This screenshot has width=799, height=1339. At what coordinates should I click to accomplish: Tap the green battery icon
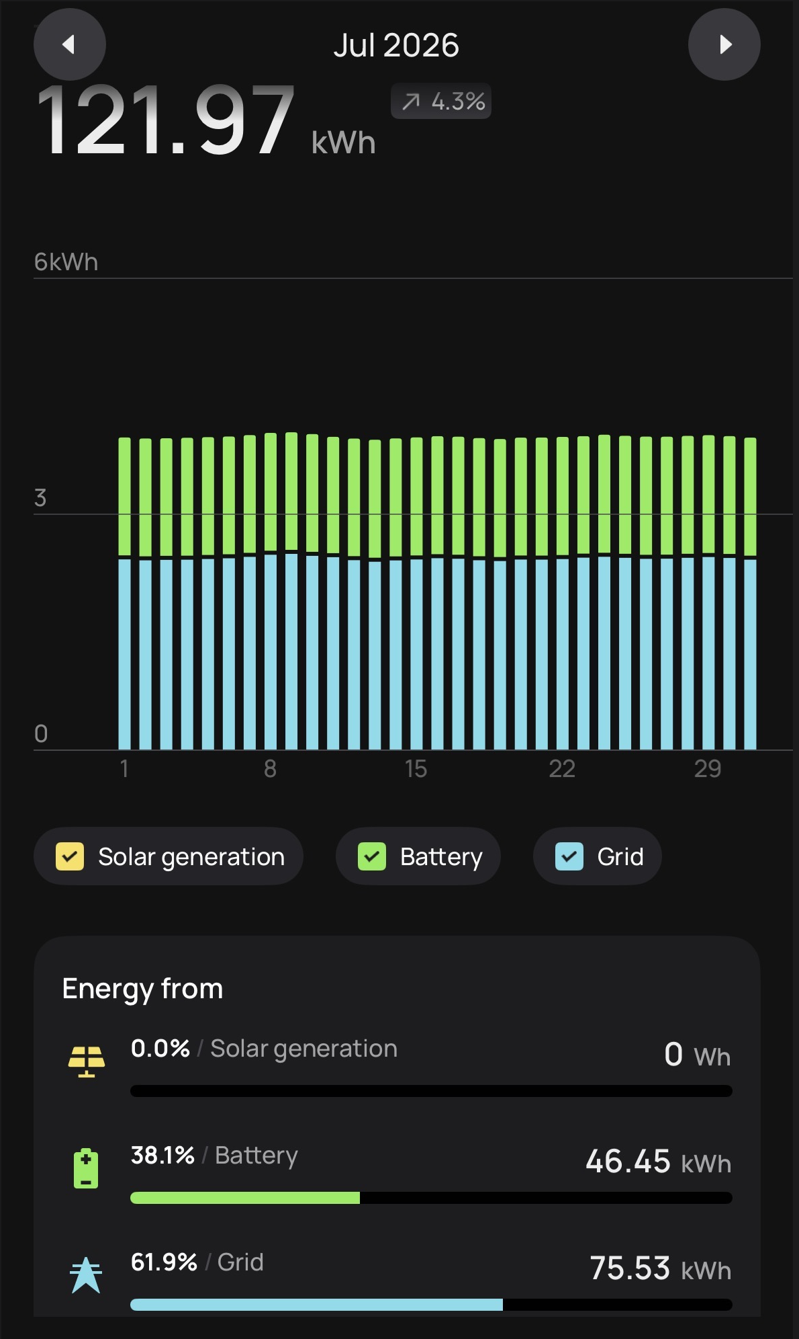[86, 1169]
